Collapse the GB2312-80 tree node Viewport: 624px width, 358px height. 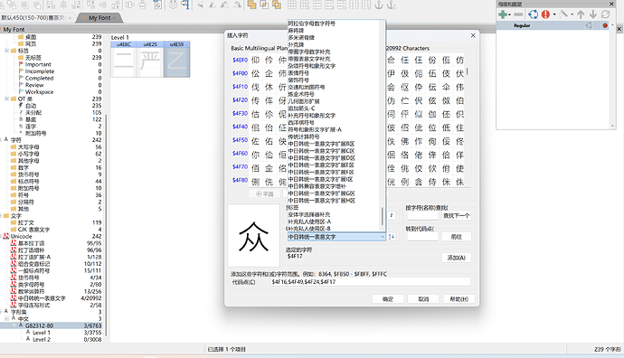pyautogui.click(x=14, y=325)
